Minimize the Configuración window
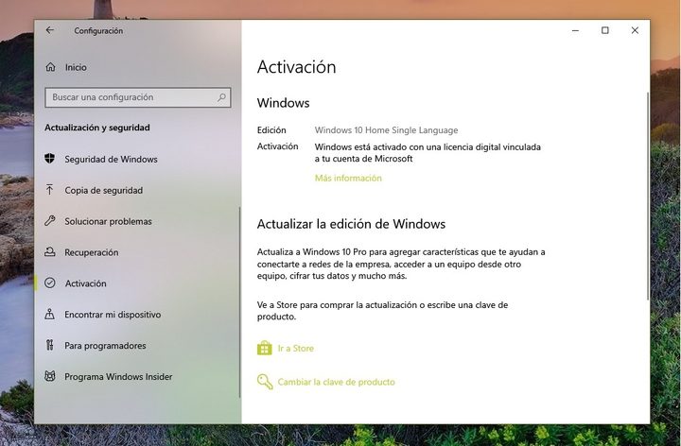This screenshot has width=681, height=446. click(x=575, y=30)
